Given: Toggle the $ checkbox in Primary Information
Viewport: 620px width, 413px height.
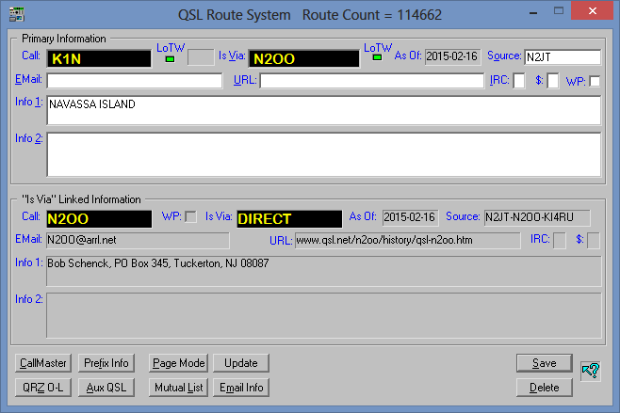Looking at the screenshot, I should [x=553, y=81].
